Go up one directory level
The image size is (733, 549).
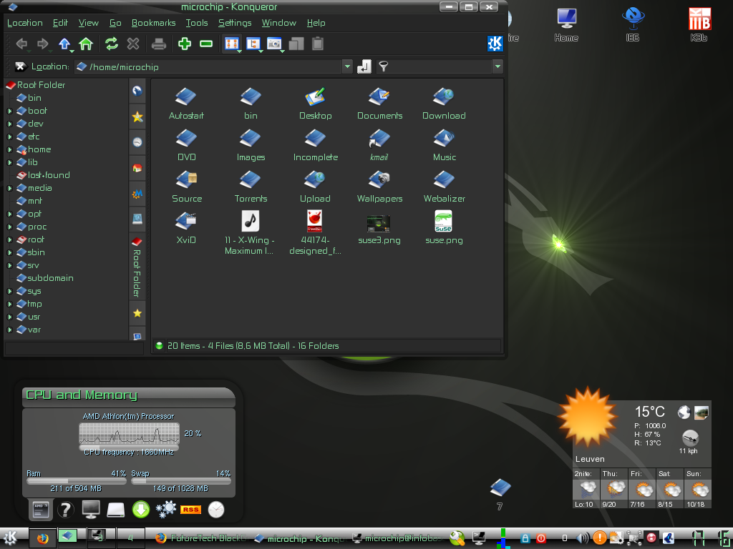point(64,44)
